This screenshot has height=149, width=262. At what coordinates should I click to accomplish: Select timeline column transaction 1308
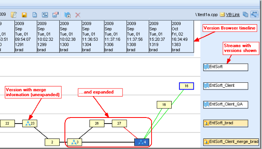pyautogui.click(x=138, y=36)
